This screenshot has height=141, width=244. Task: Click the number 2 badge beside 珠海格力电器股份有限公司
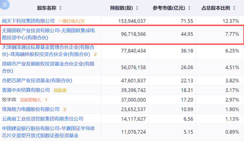65,109
